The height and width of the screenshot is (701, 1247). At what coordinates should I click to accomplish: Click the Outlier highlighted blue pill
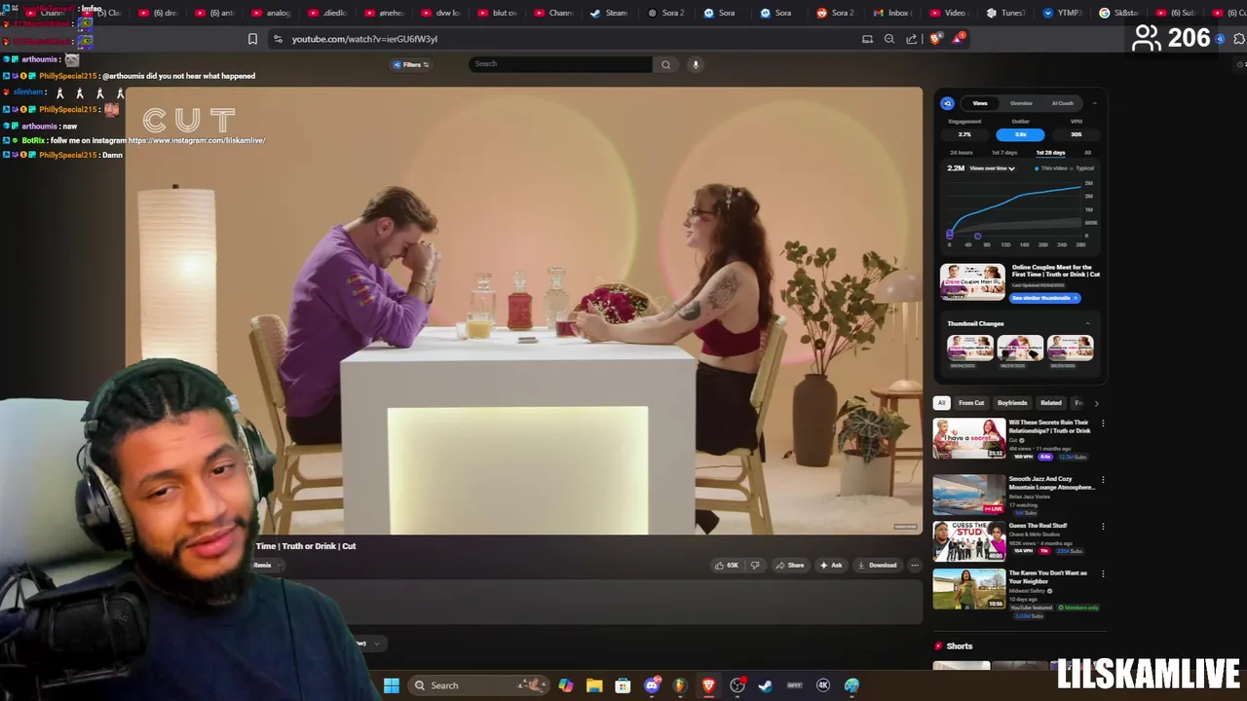point(1020,134)
